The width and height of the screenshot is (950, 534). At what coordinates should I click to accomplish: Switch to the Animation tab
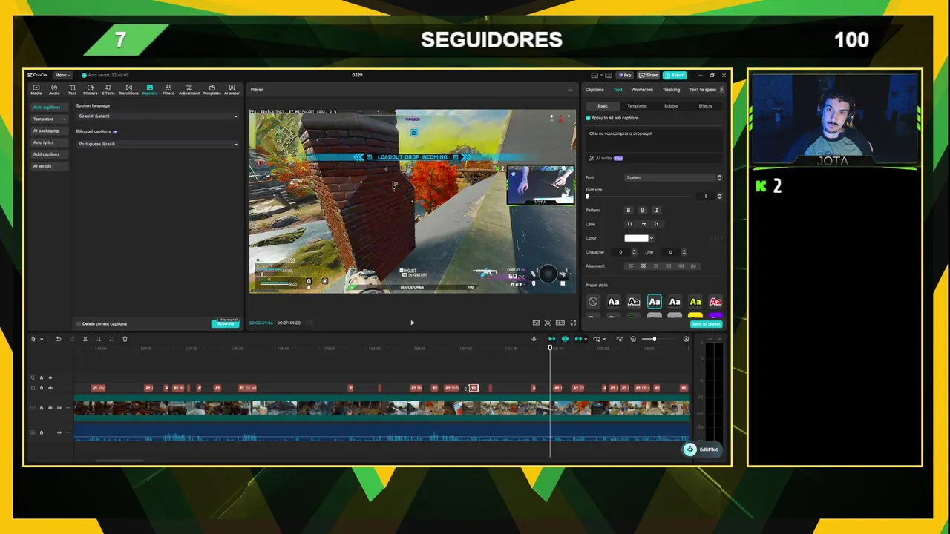pos(643,90)
